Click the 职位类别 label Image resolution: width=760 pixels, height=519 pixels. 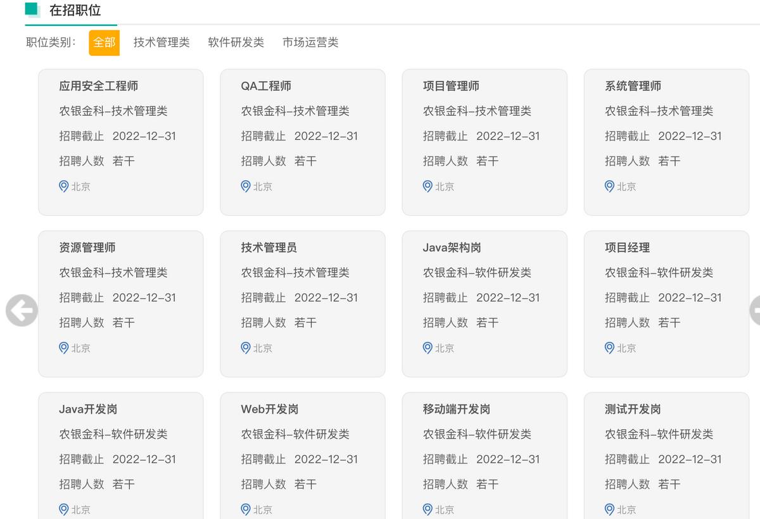click(x=51, y=42)
